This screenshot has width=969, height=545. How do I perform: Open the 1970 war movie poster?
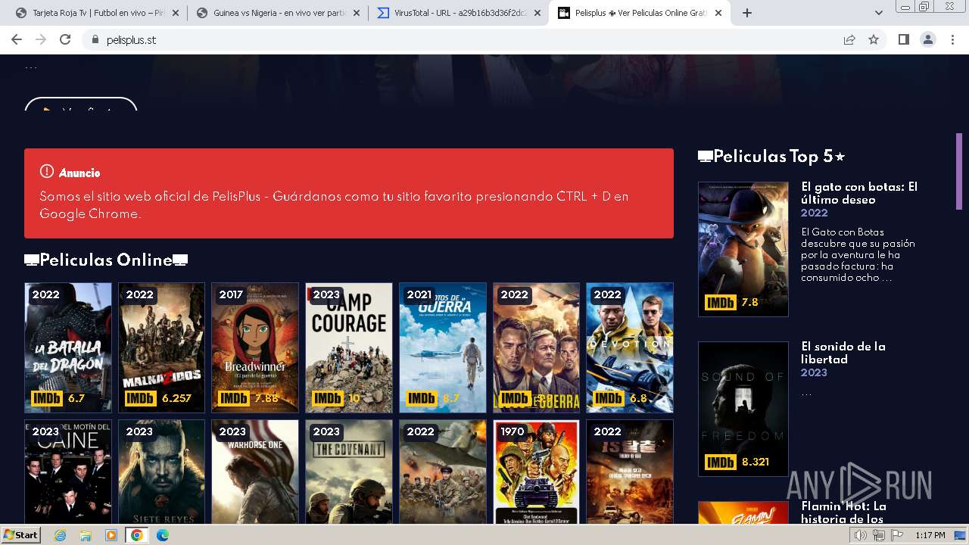pyautogui.click(x=536, y=472)
